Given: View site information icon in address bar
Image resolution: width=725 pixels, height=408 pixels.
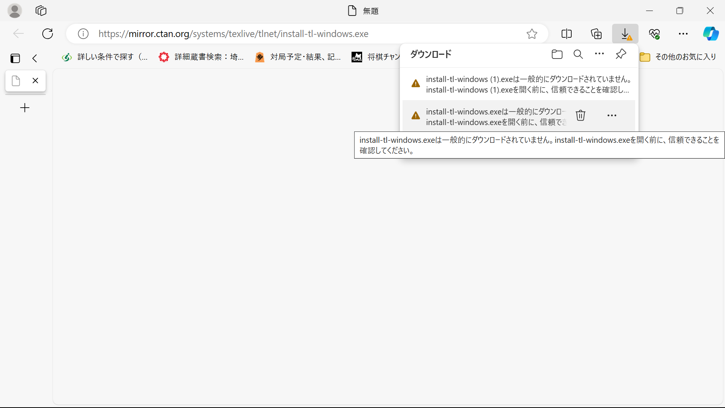Looking at the screenshot, I should (83, 34).
